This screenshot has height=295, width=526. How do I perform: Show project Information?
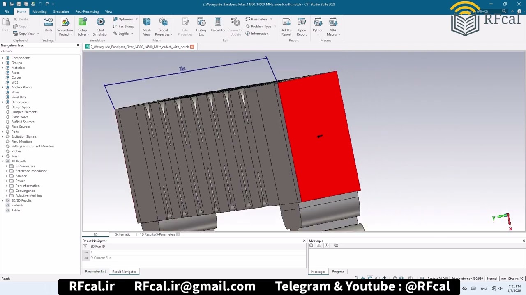[257, 34]
